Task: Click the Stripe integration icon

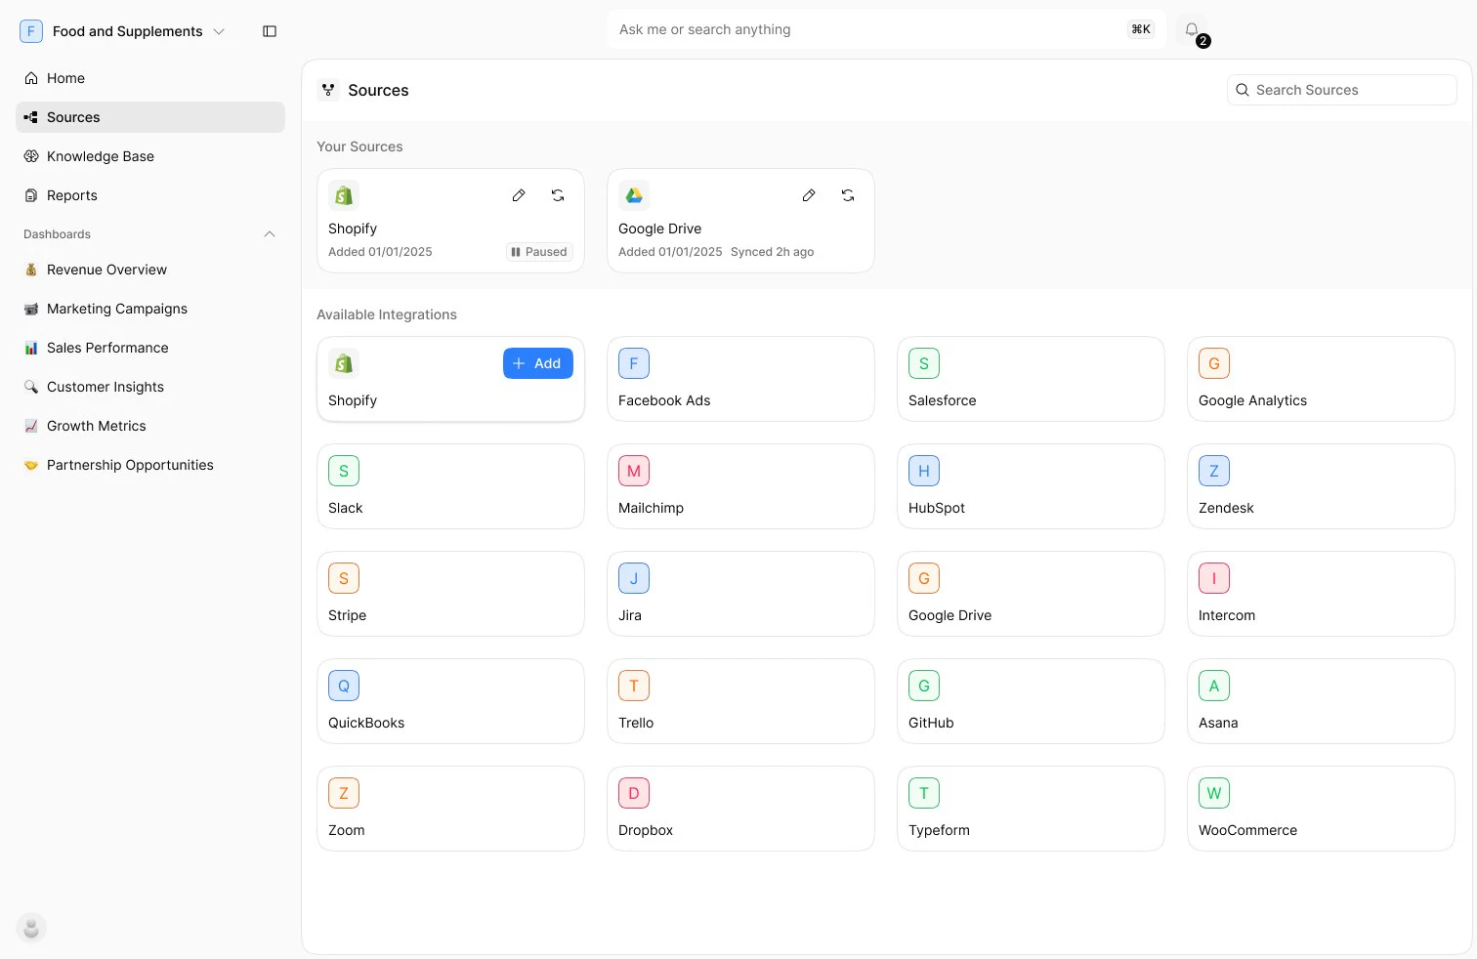Action: 344,578
